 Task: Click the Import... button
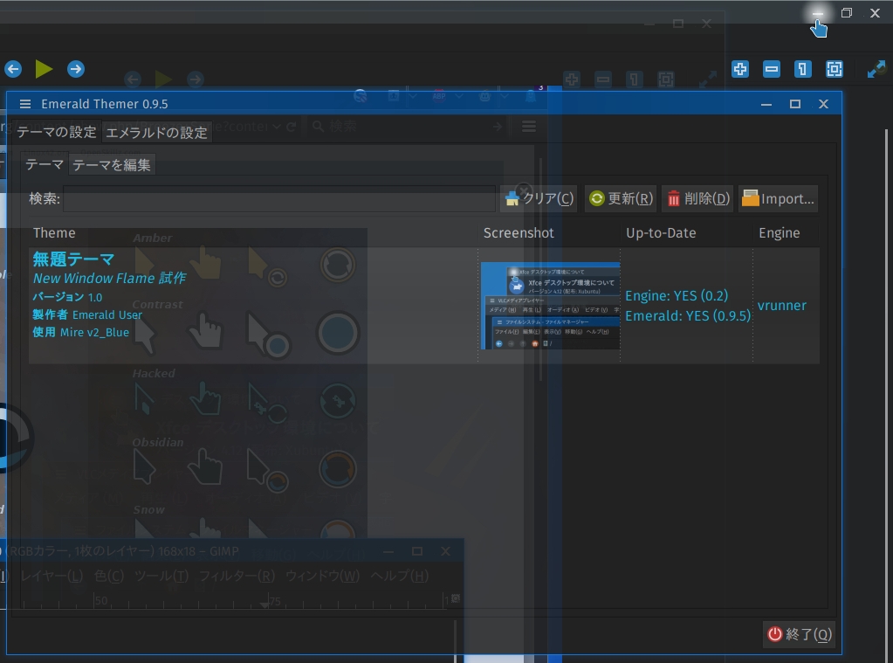pos(778,198)
